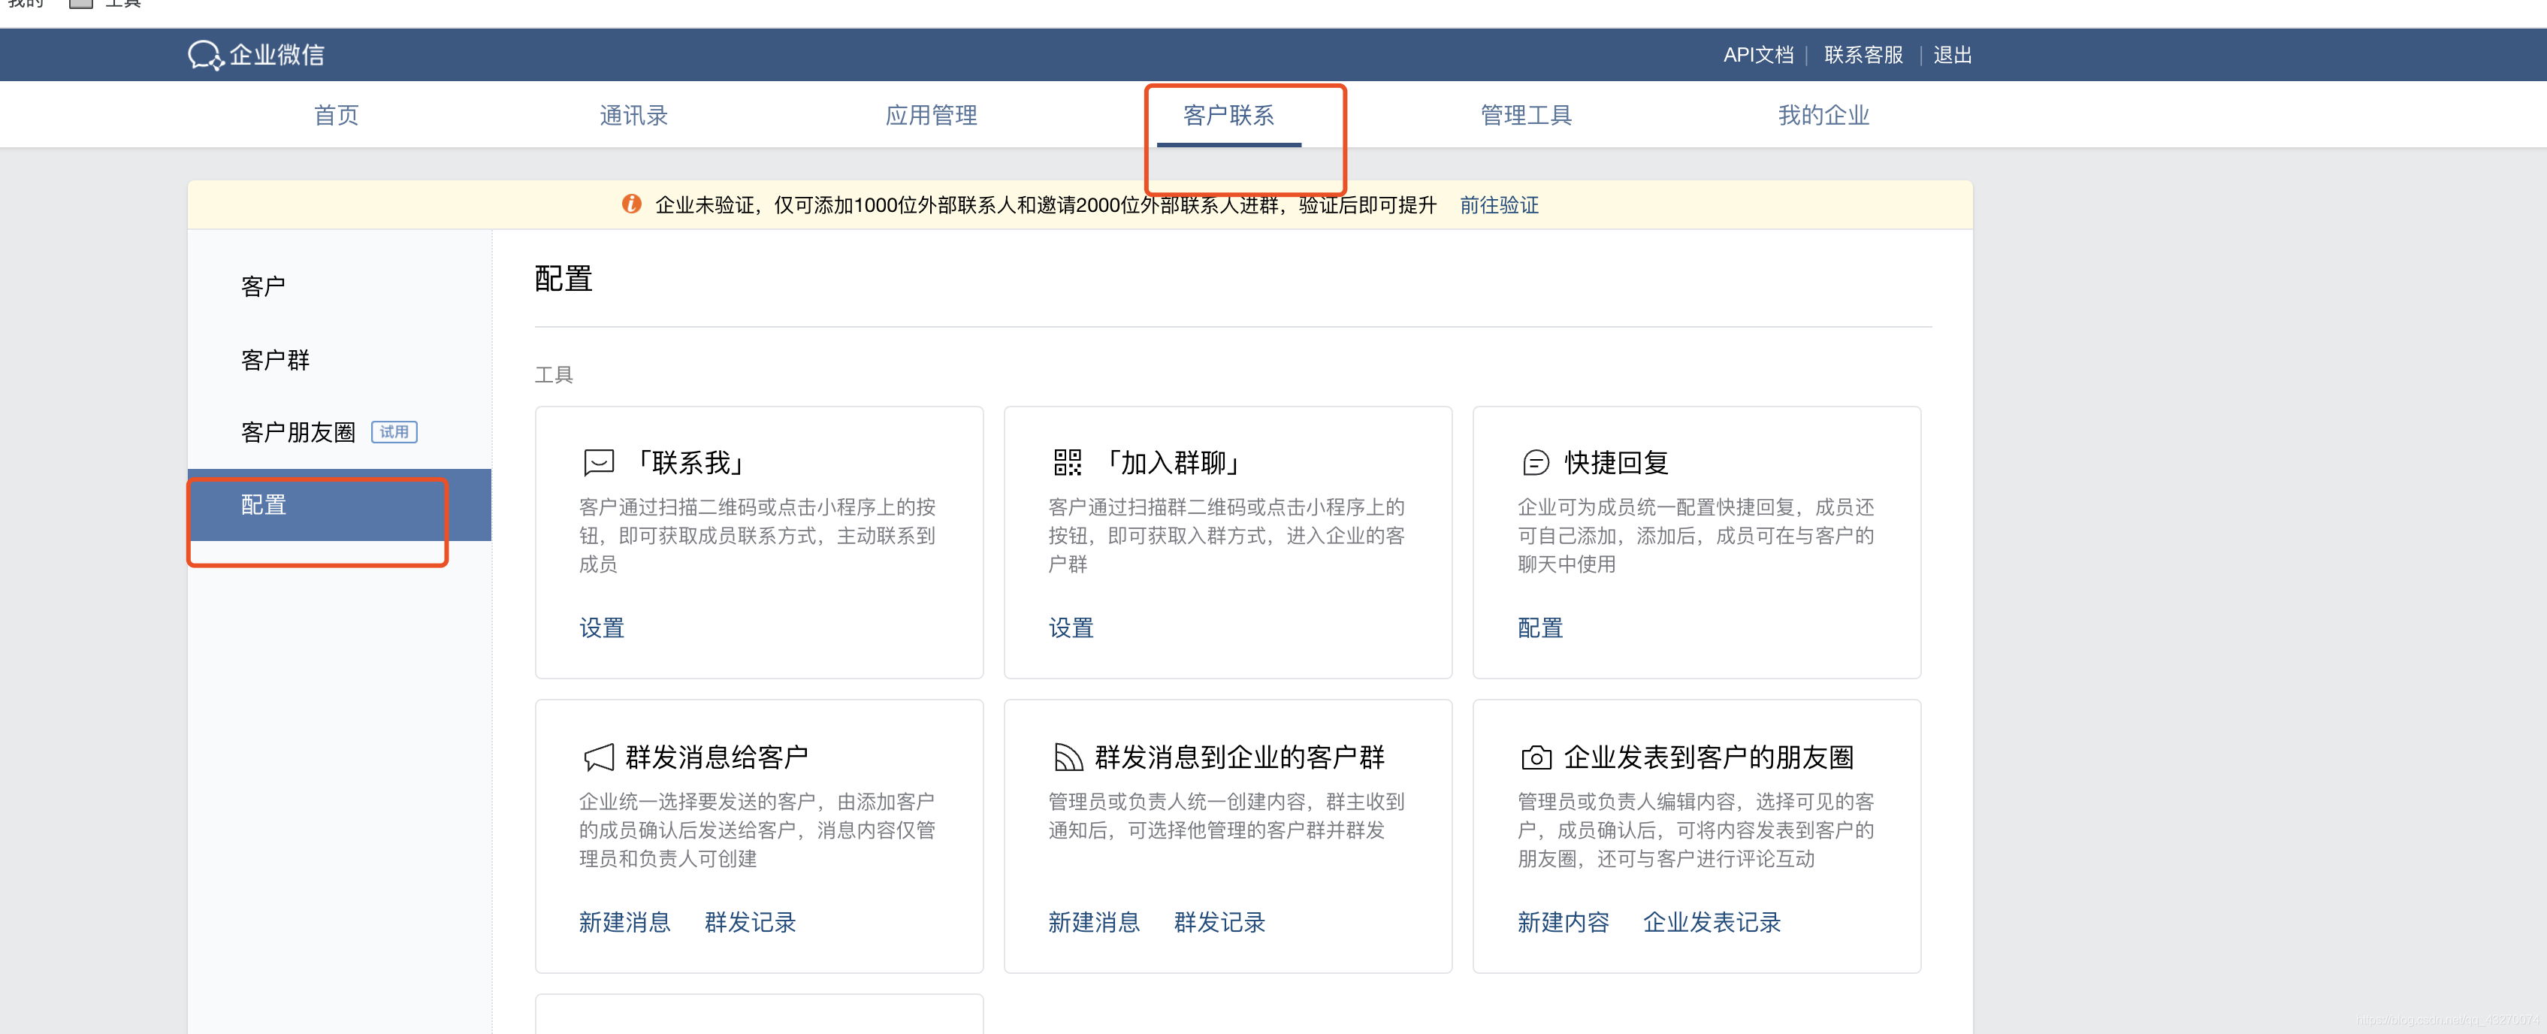The image size is (2547, 1034).
Task: Click the orange info icon in banner
Action: click(631, 204)
